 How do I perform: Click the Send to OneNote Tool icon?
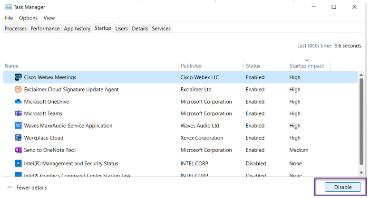point(18,150)
